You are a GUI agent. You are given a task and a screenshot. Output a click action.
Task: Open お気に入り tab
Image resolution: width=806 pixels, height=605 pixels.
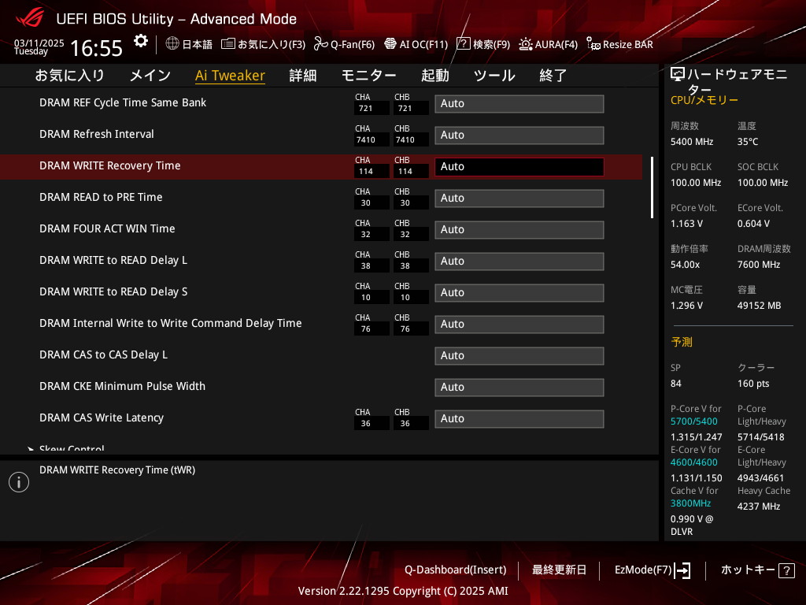pyautogui.click(x=69, y=76)
